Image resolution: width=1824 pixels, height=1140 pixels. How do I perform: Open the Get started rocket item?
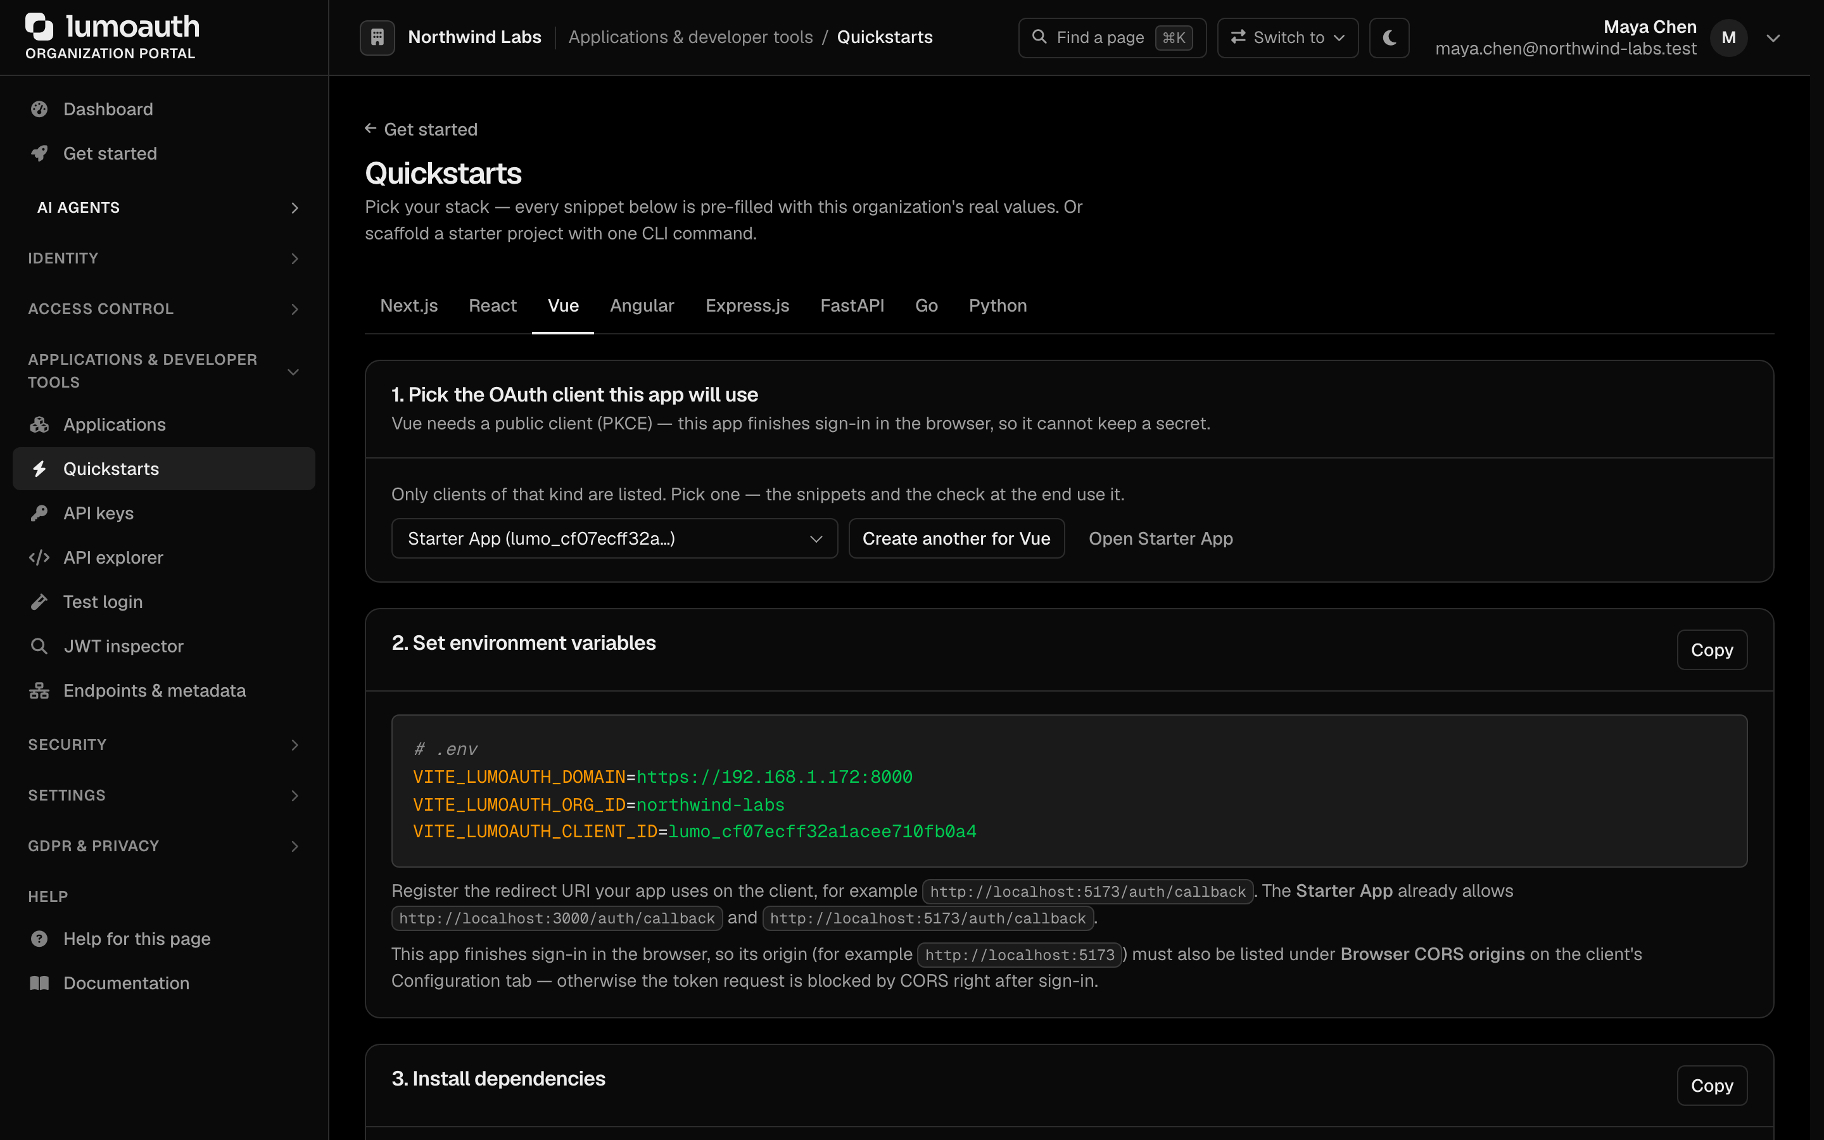tap(163, 154)
